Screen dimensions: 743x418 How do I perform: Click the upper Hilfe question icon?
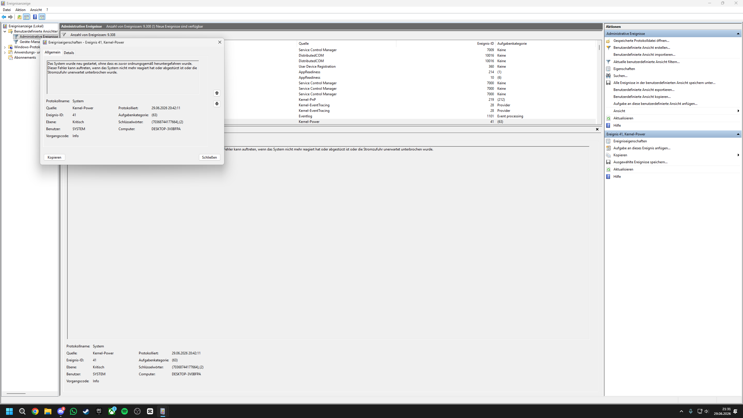pyautogui.click(x=608, y=125)
